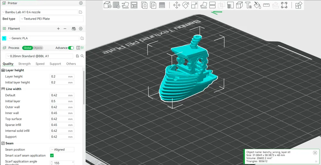
Task: Open the printer preset dropdown
Action: (x=40, y=12)
